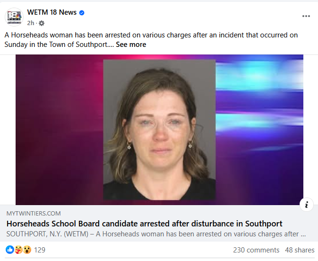View the 48 shares list
Image resolution: width=318 pixels, height=261 pixels.
300,250
